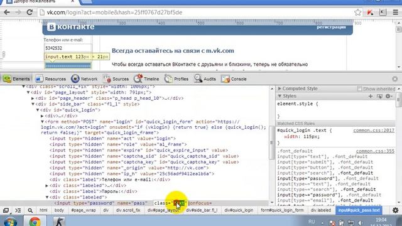Click the Elements tree vertical scrollbar

pyautogui.click(x=272, y=143)
